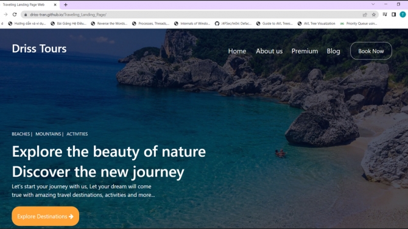The width and height of the screenshot is (408, 229).
Task: Open the J4FSec GitHub bookmark
Action: click(233, 23)
